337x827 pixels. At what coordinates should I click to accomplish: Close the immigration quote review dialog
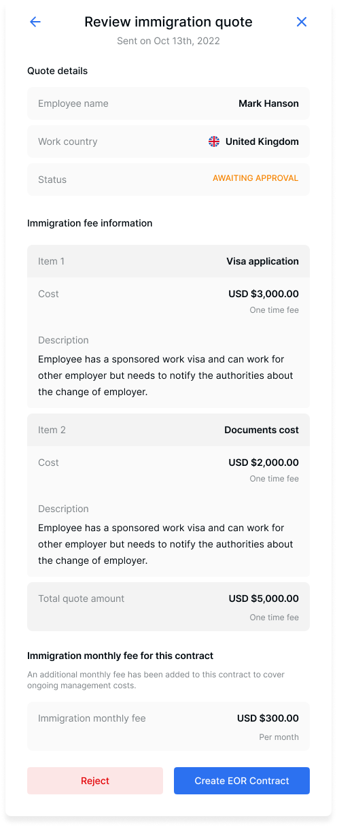302,22
